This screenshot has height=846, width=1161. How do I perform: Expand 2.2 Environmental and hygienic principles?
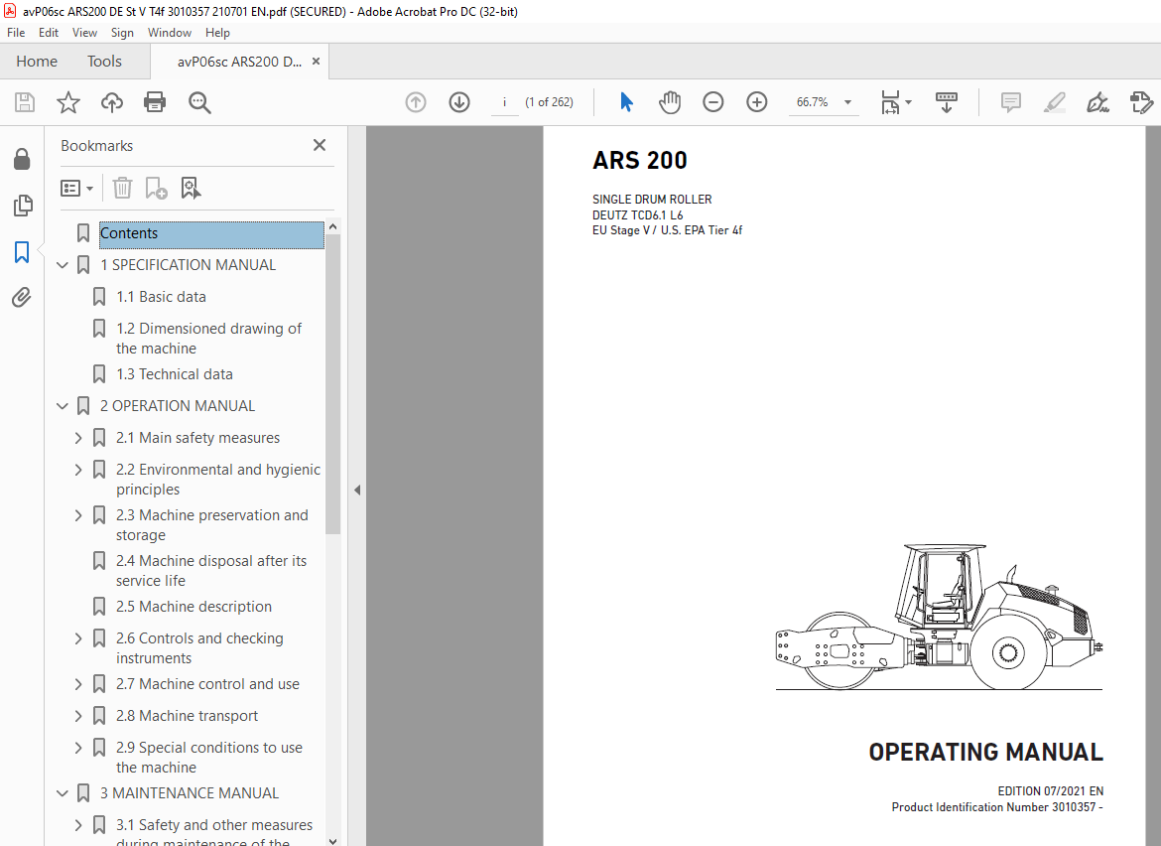(x=78, y=470)
